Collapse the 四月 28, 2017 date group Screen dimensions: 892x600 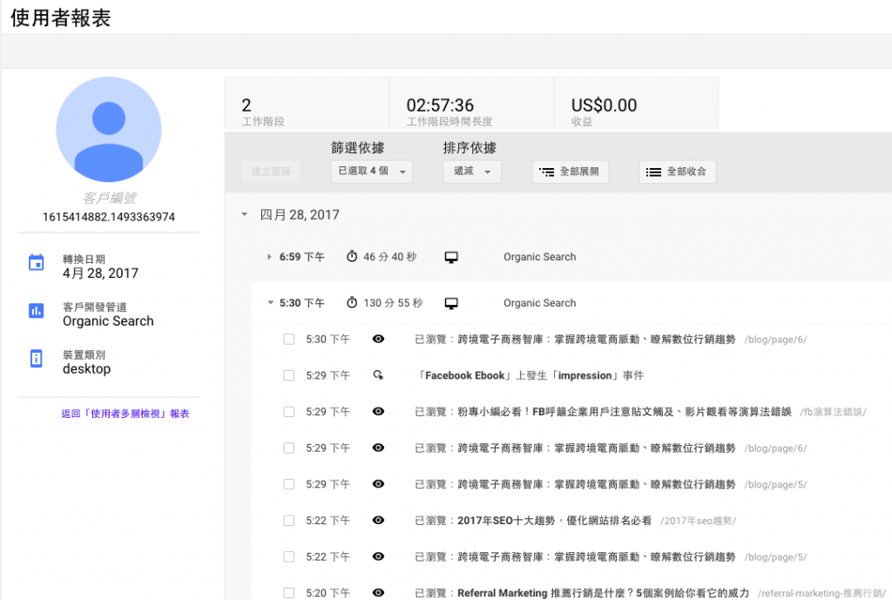(x=245, y=214)
